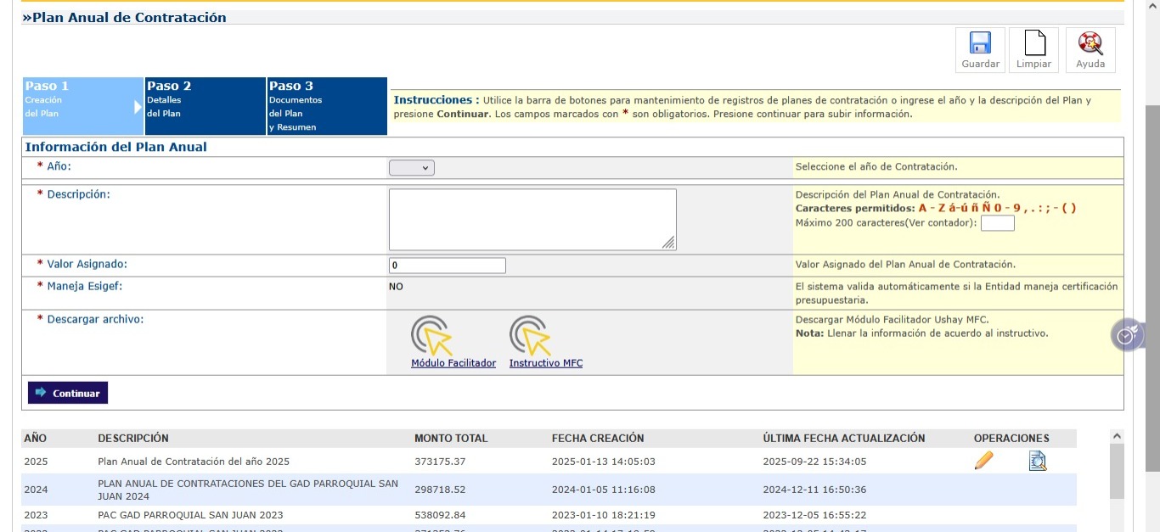View the 2025 plan details magnifier icon
This screenshot has height=532, width=1160.
pyautogui.click(x=1037, y=462)
